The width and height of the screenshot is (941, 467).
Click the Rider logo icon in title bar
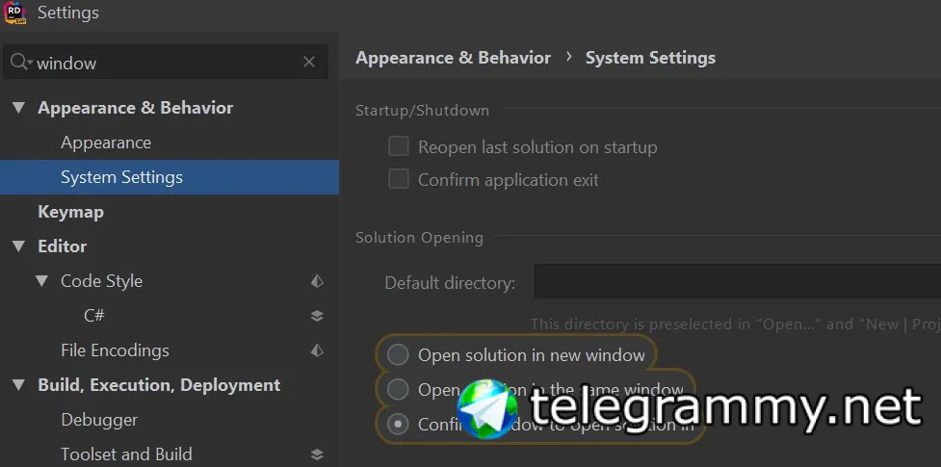click(13, 13)
